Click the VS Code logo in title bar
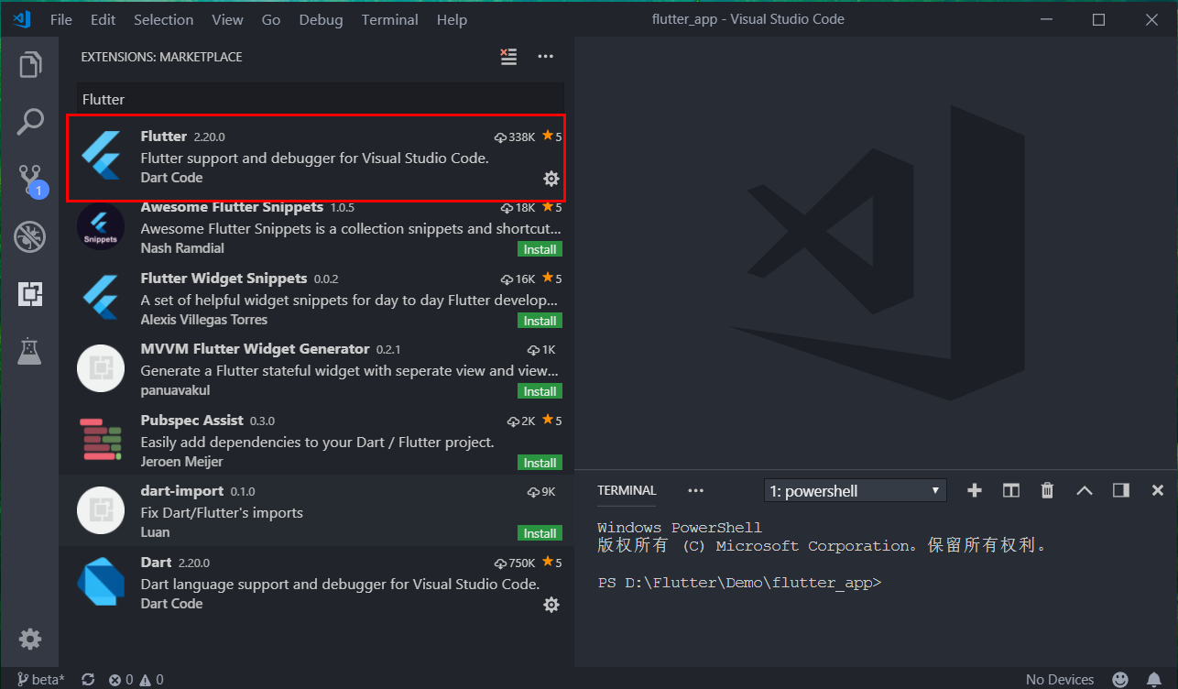 [21, 19]
